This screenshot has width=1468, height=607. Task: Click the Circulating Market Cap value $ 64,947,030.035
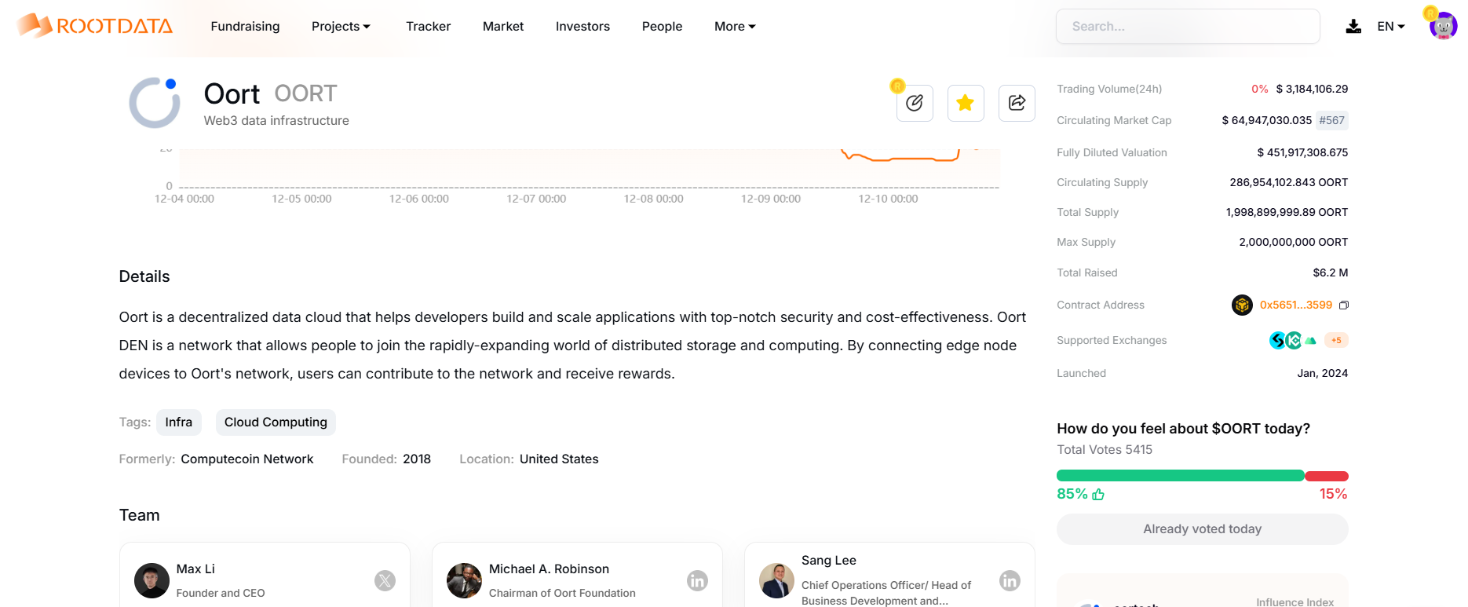1267,120
